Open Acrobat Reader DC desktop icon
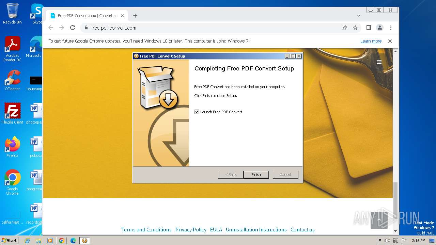436x245 pixels. coord(12,49)
